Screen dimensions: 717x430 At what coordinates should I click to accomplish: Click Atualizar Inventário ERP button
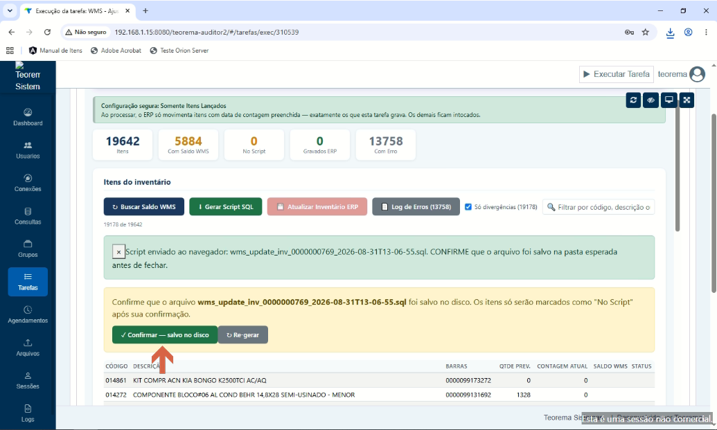pos(317,206)
